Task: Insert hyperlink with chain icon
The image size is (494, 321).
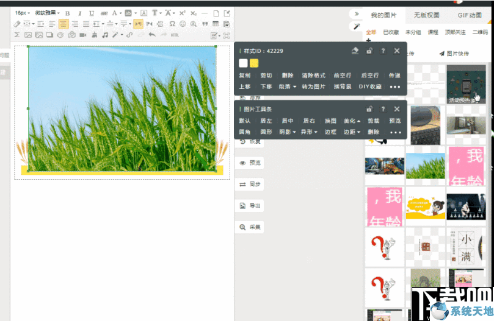Action: (x=129, y=35)
